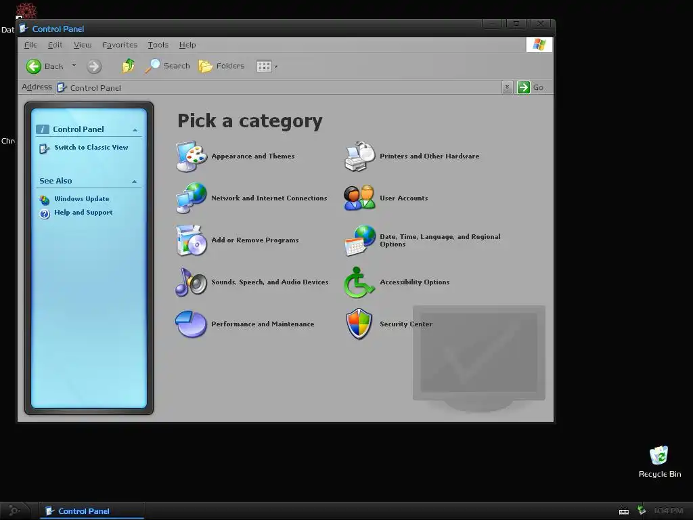The image size is (693, 520).
Task: Open the Edit menu
Action: tap(55, 45)
